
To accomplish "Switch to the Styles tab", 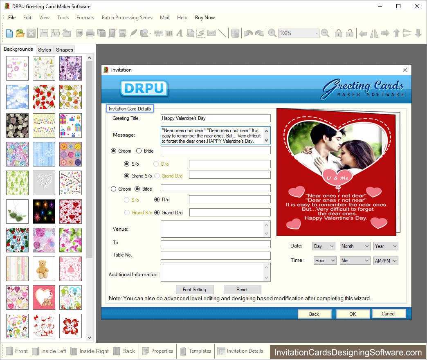I will pos(45,49).
